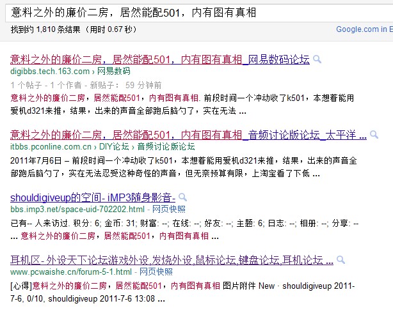Viewport: 393px width, 315px height.
Task: Preview the 外设天下论坛 result with magnifier icon
Action: 341,260
